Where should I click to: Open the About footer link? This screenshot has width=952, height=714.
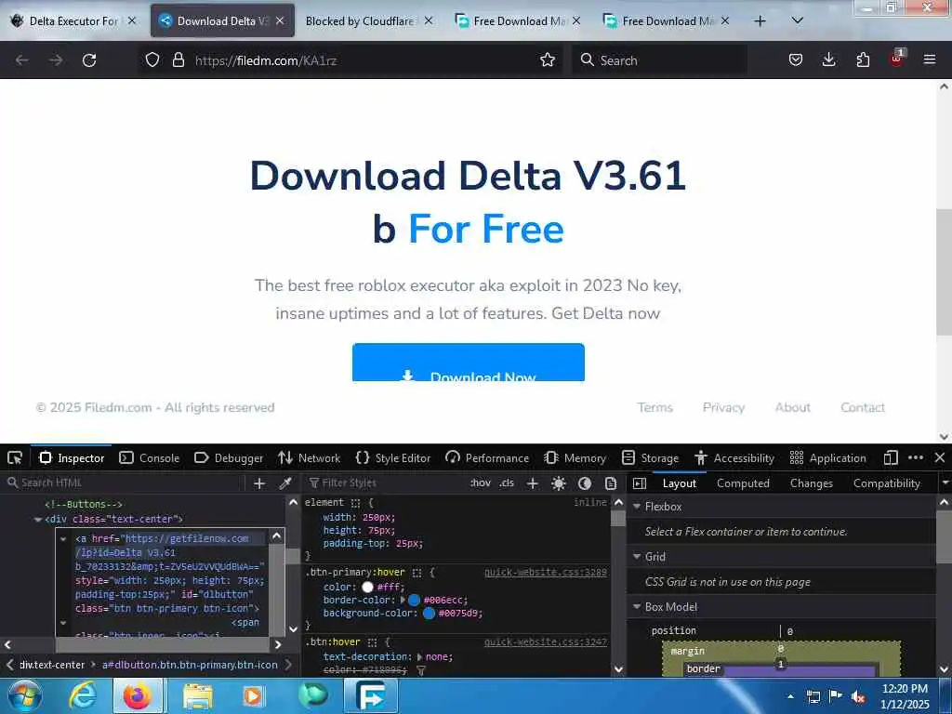click(x=792, y=407)
